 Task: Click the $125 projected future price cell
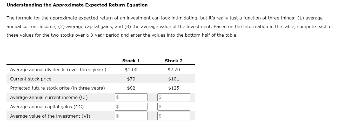coord(174,88)
